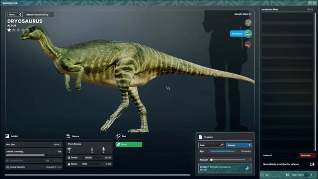Click Select All in Incubation Slots
The width and height of the screenshot is (318, 179).
(x=267, y=155)
